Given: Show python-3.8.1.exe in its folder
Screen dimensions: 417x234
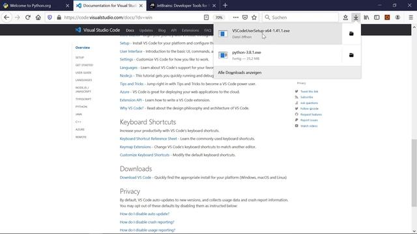Looking at the screenshot, I should point(351,55).
